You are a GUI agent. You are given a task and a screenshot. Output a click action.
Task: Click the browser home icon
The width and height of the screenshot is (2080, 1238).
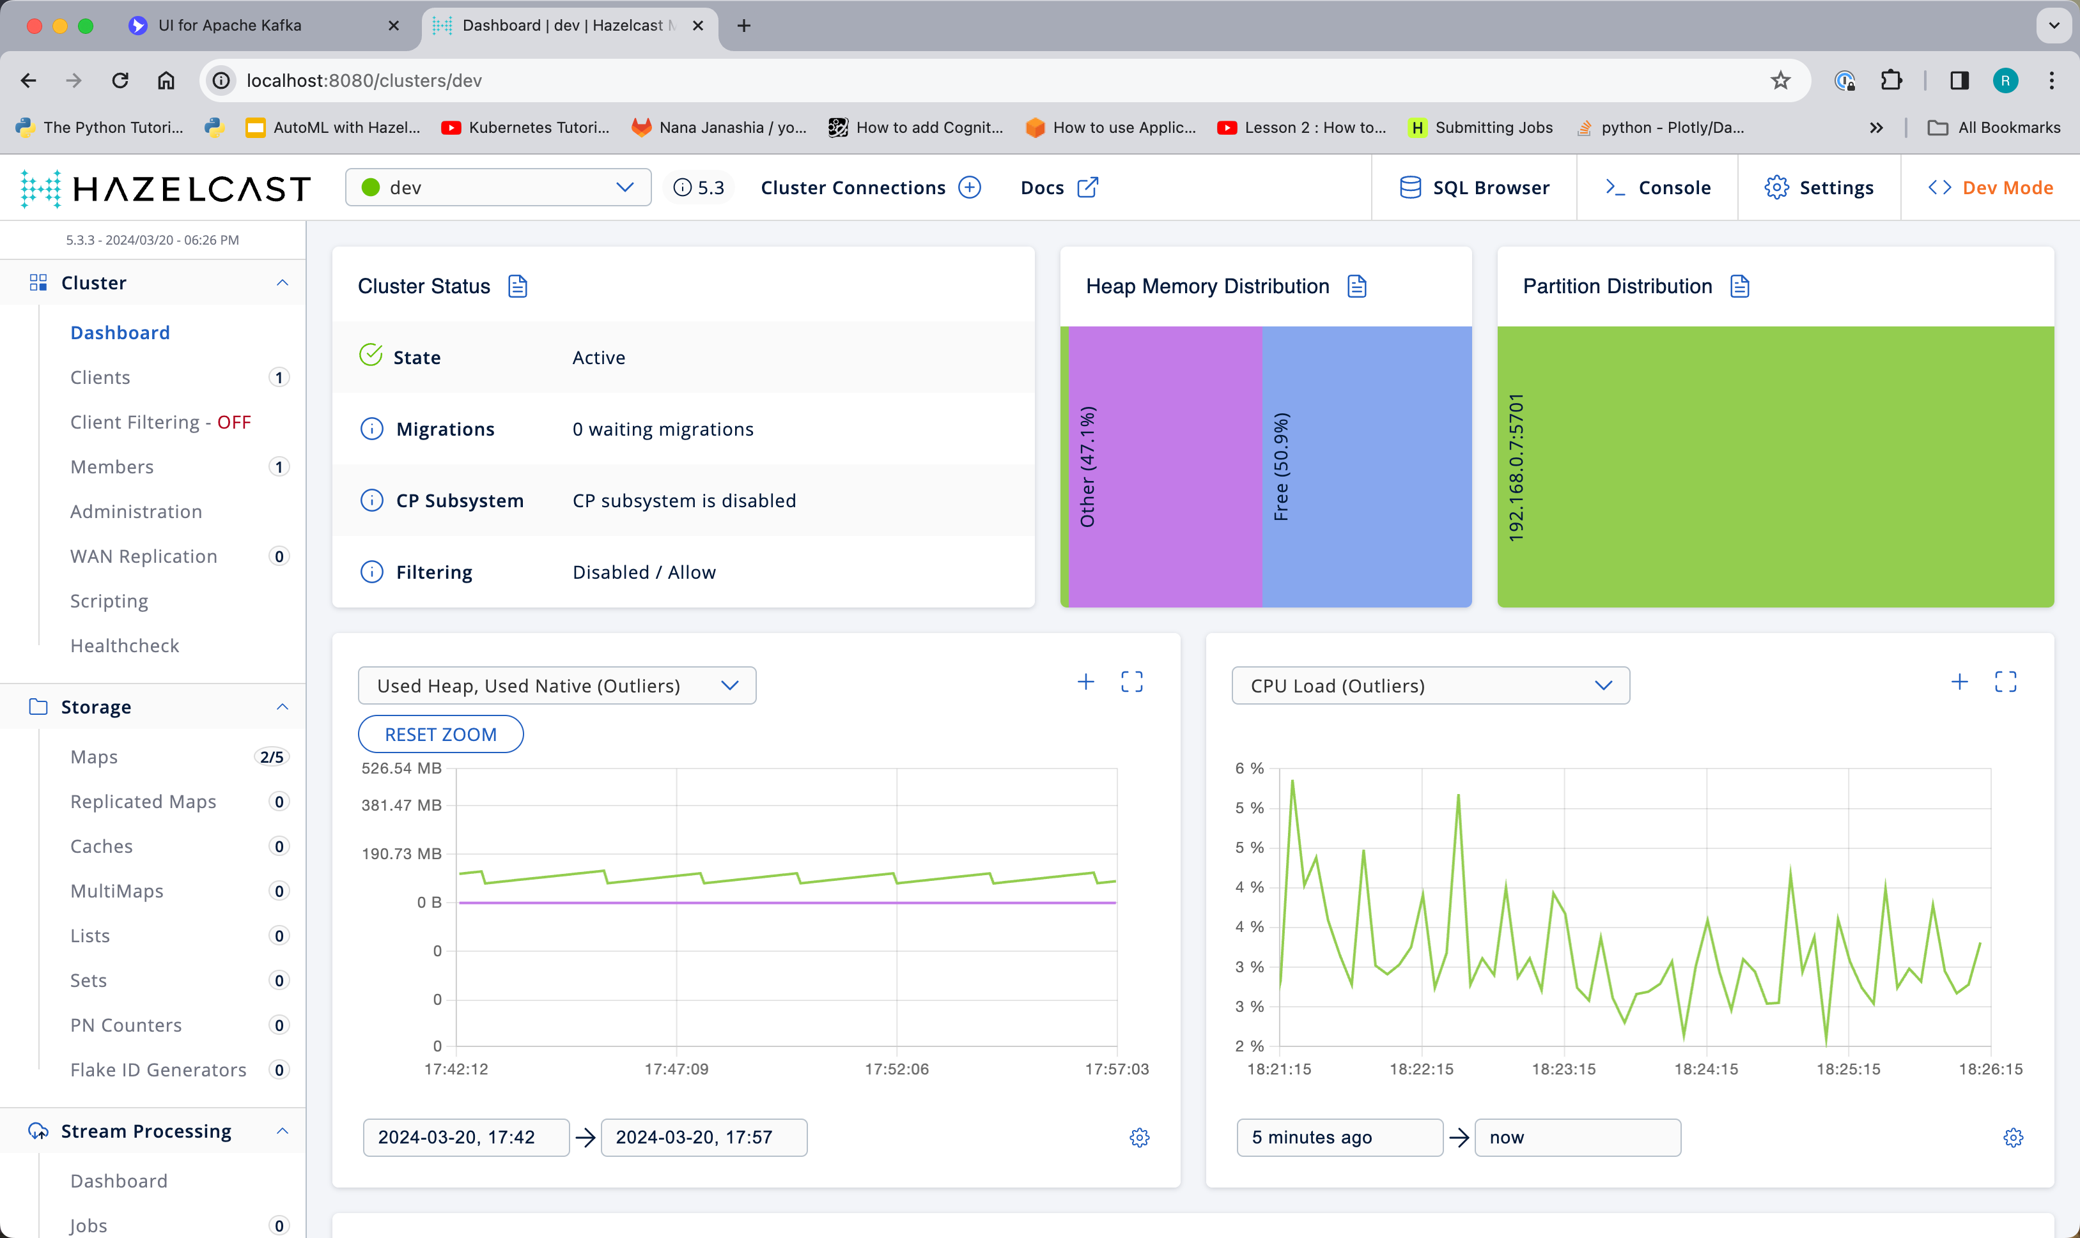click(166, 81)
